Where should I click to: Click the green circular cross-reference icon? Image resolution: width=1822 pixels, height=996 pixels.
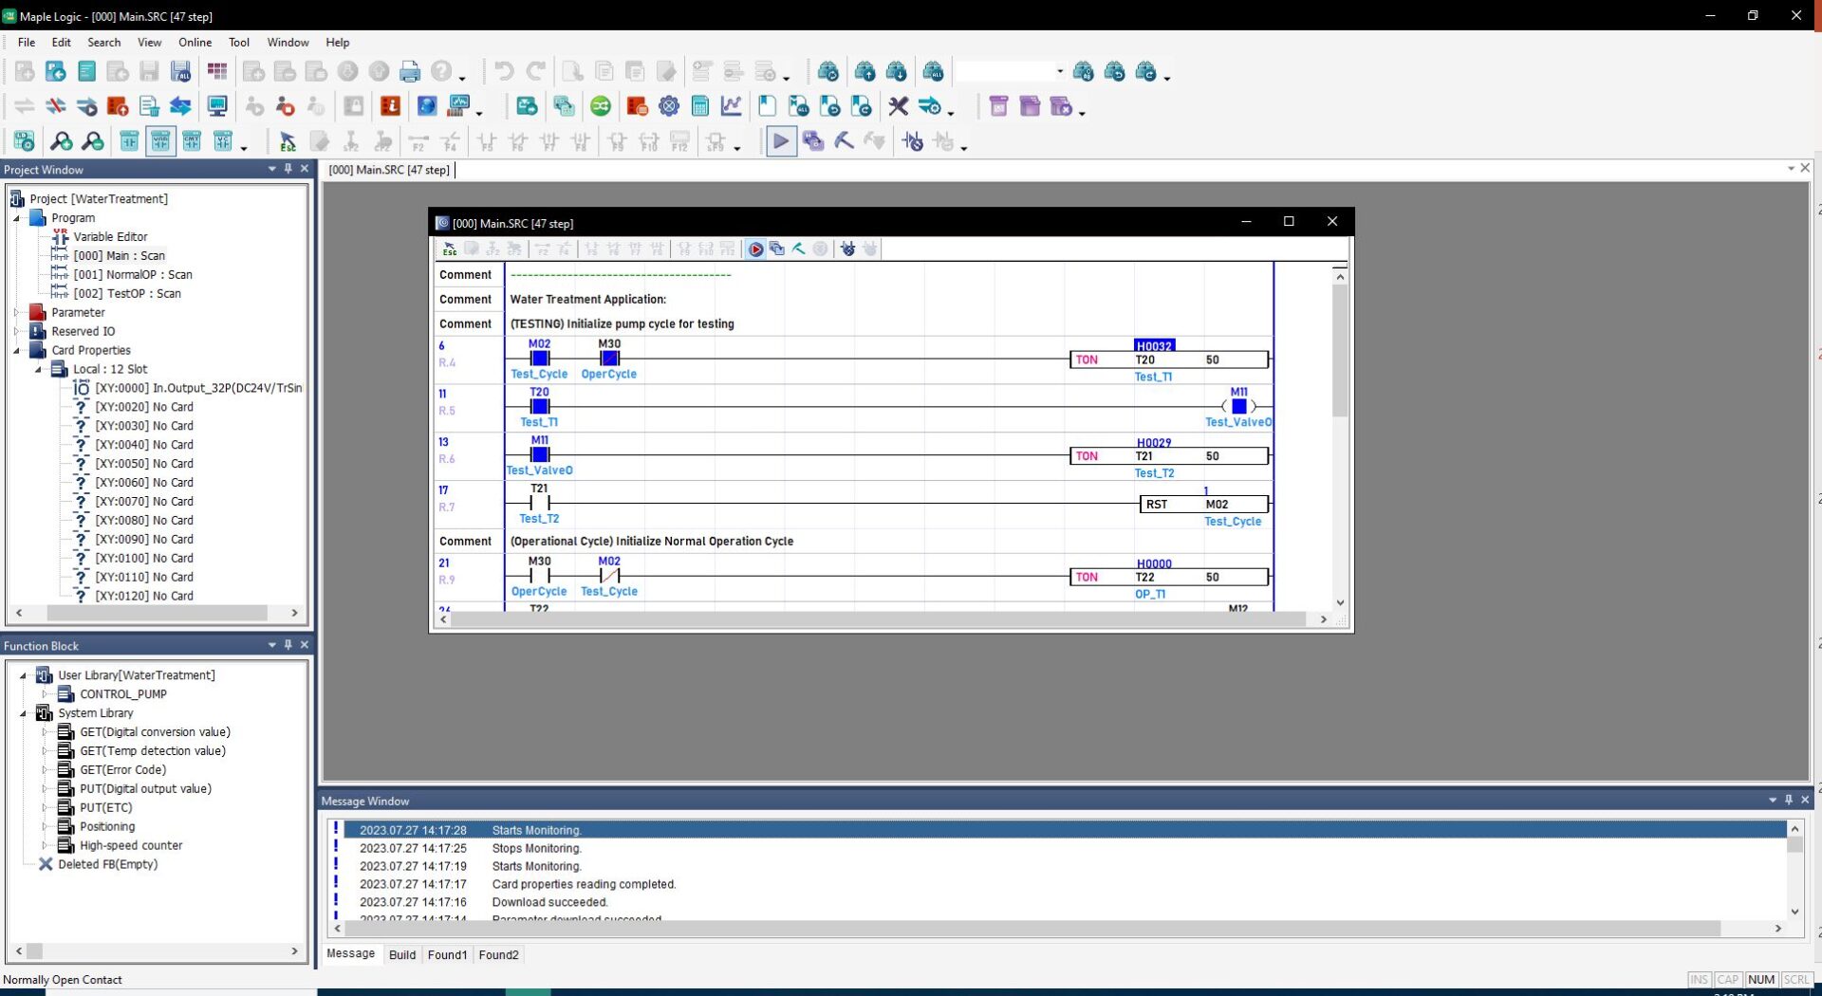click(601, 106)
